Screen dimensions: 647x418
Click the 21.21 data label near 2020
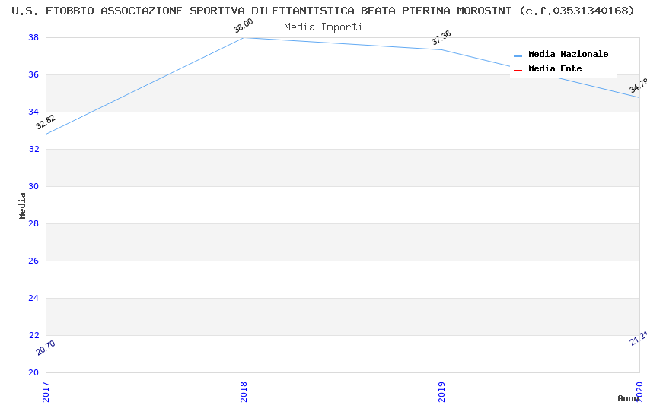(x=639, y=338)
